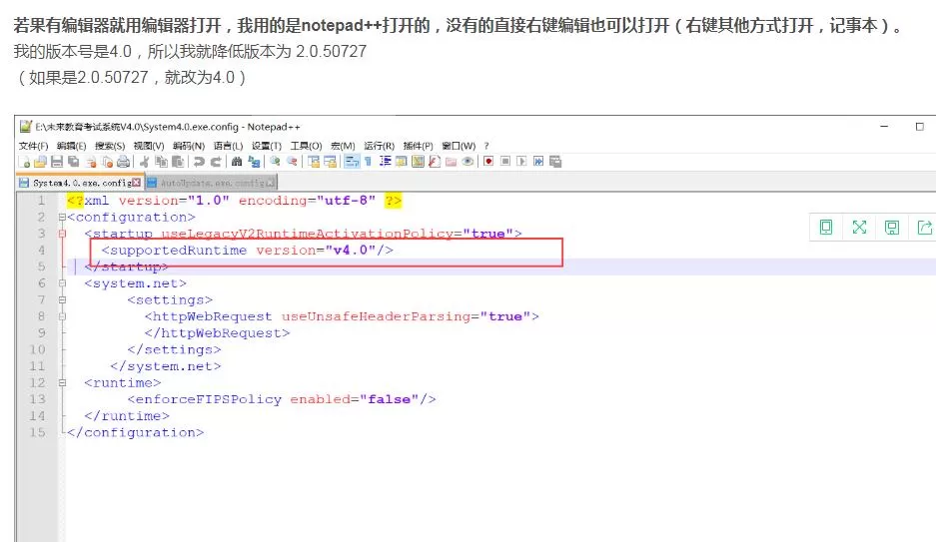936x542 pixels.
Task: Open the Function List icon
Action: 434,162
